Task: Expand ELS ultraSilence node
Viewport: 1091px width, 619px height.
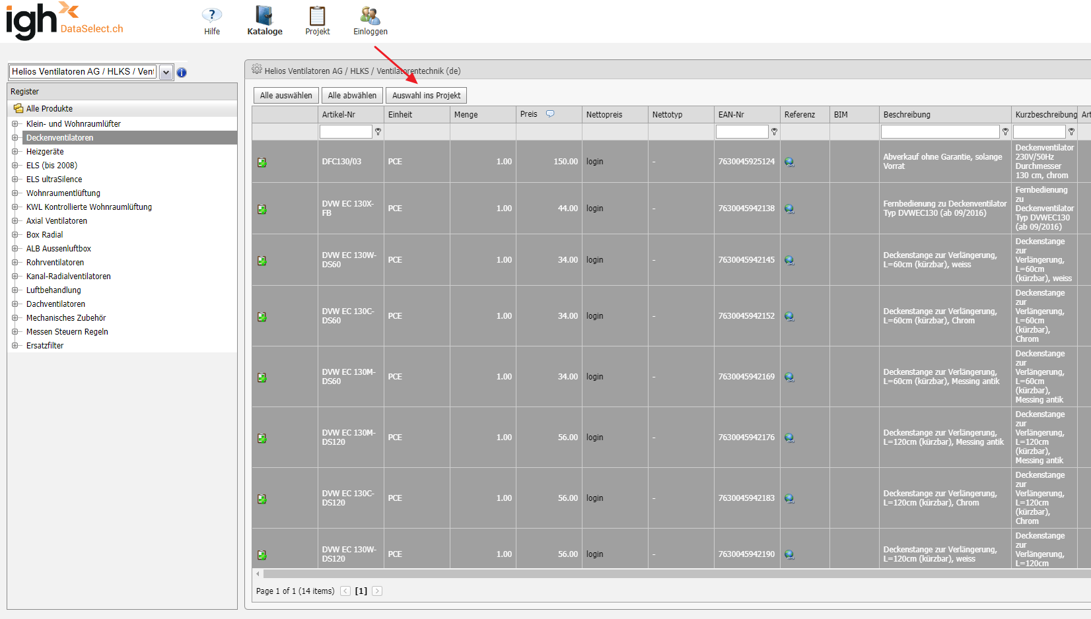Action: click(x=15, y=179)
